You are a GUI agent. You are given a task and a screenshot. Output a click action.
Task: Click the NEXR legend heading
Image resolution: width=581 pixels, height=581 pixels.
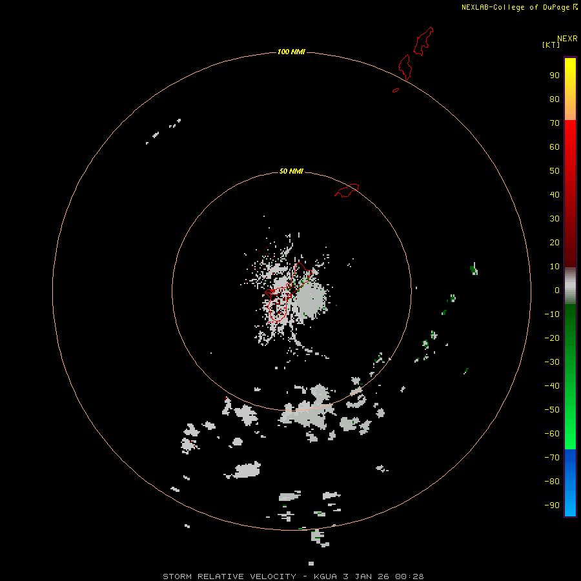coord(567,39)
